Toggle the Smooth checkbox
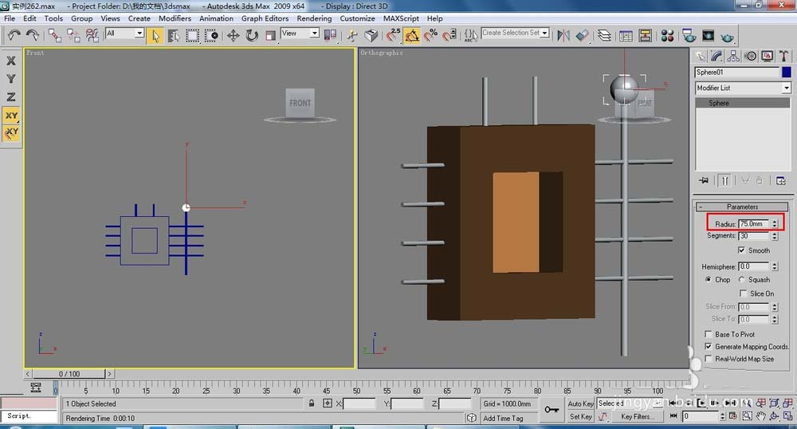Image resolution: width=797 pixels, height=429 pixels. coord(743,250)
